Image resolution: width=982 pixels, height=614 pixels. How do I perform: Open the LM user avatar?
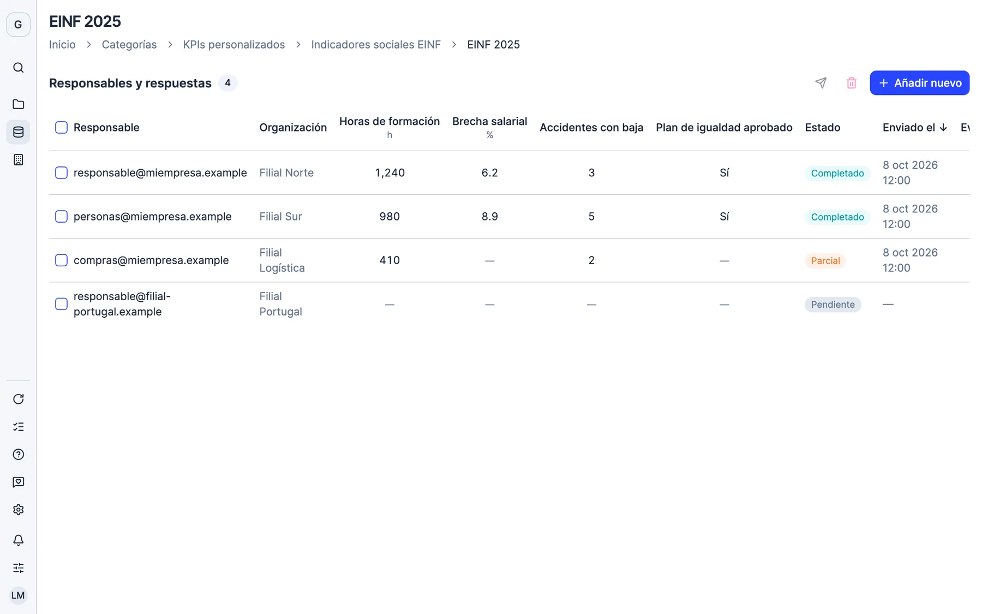18,595
